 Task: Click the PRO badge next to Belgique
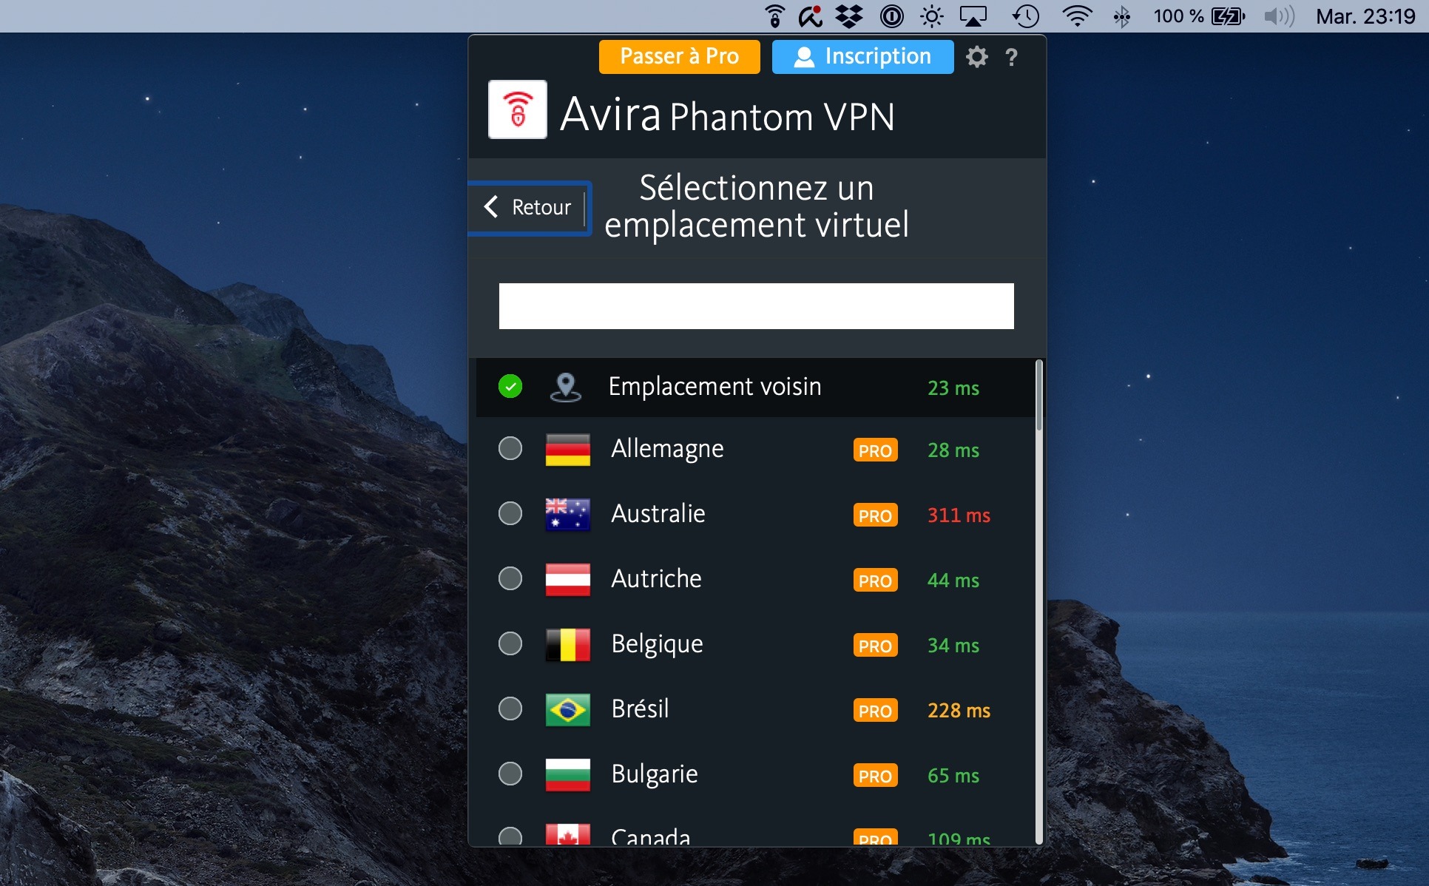(875, 646)
